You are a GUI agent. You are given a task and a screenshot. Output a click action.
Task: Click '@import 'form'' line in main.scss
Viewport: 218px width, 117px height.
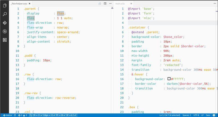click(141, 13)
